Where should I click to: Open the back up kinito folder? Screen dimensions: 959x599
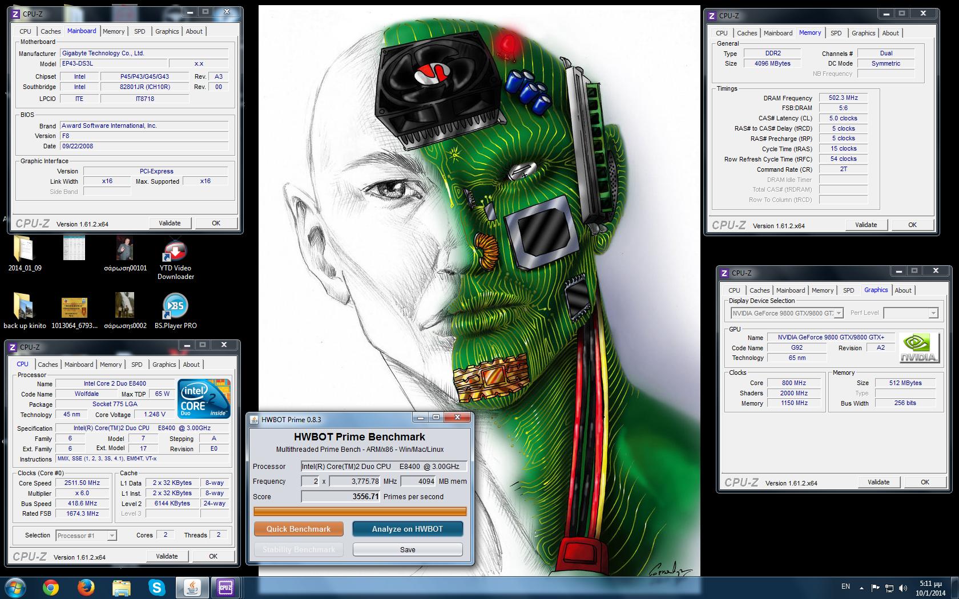tap(24, 307)
